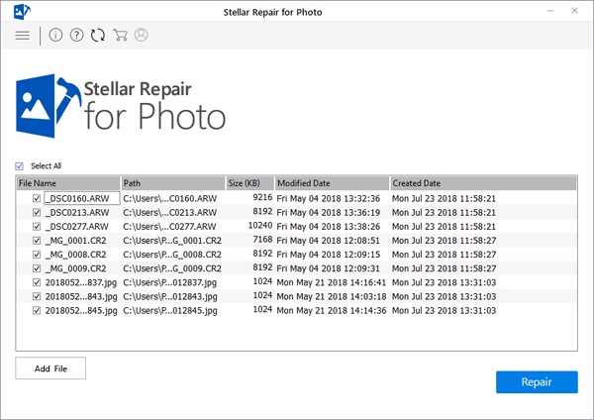Open the Help question mark icon
The width and height of the screenshot is (594, 420).
click(77, 35)
